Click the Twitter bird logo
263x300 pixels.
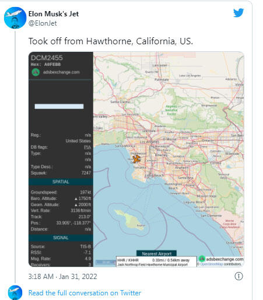(239, 13)
